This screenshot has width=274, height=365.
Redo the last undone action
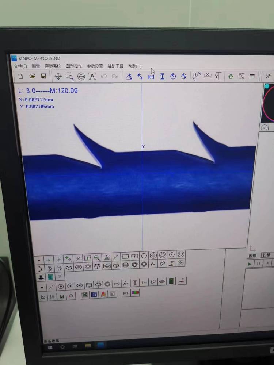(x=115, y=76)
